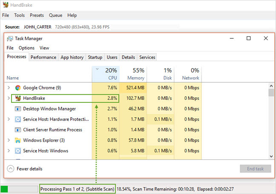Open HandBrake Queue menu
Viewport: 276px width, 194px height.
[56, 15]
